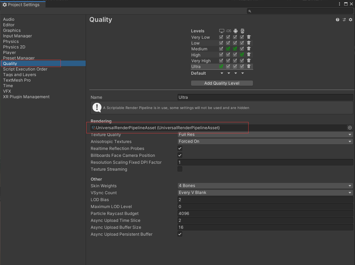Enable Texture Streaming
Image resolution: width=355 pixels, height=265 pixels.
coord(180,169)
